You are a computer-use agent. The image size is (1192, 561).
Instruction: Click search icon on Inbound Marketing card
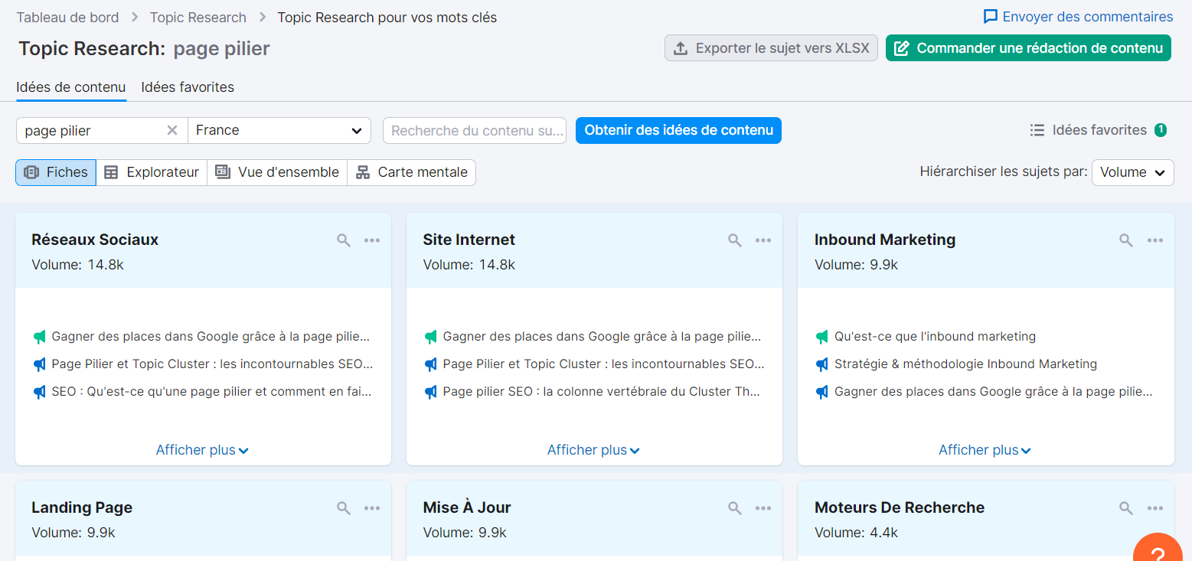coord(1126,240)
